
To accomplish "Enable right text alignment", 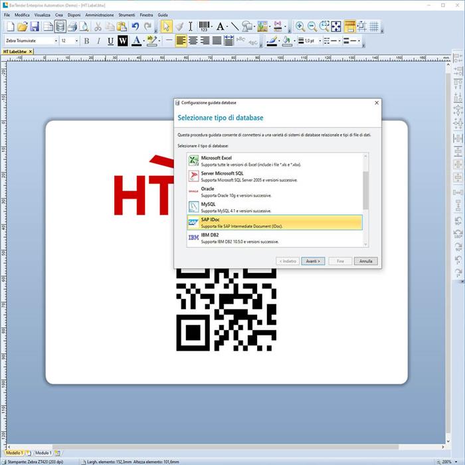I will click(x=205, y=41).
